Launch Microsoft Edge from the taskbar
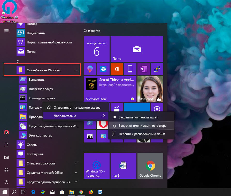This screenshot has width=231, height=196. click(x=33, y=192)
